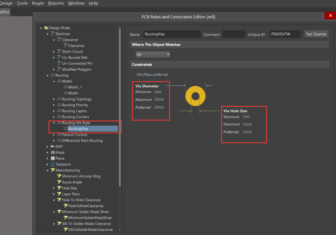Open the All object-match dropdown
Viewport: 336px width, 235px height.
(153, 55)
